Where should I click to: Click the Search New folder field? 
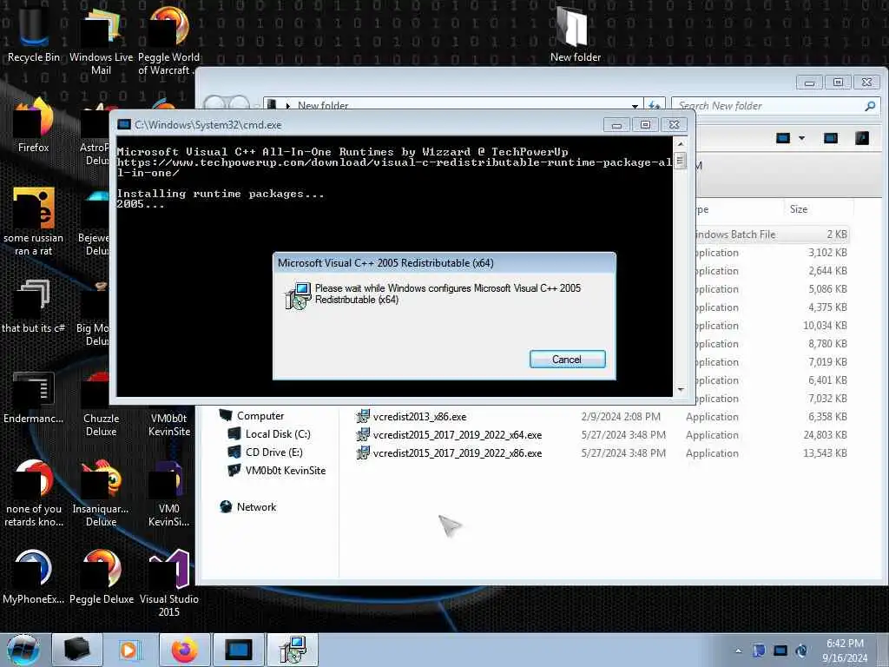769,106
